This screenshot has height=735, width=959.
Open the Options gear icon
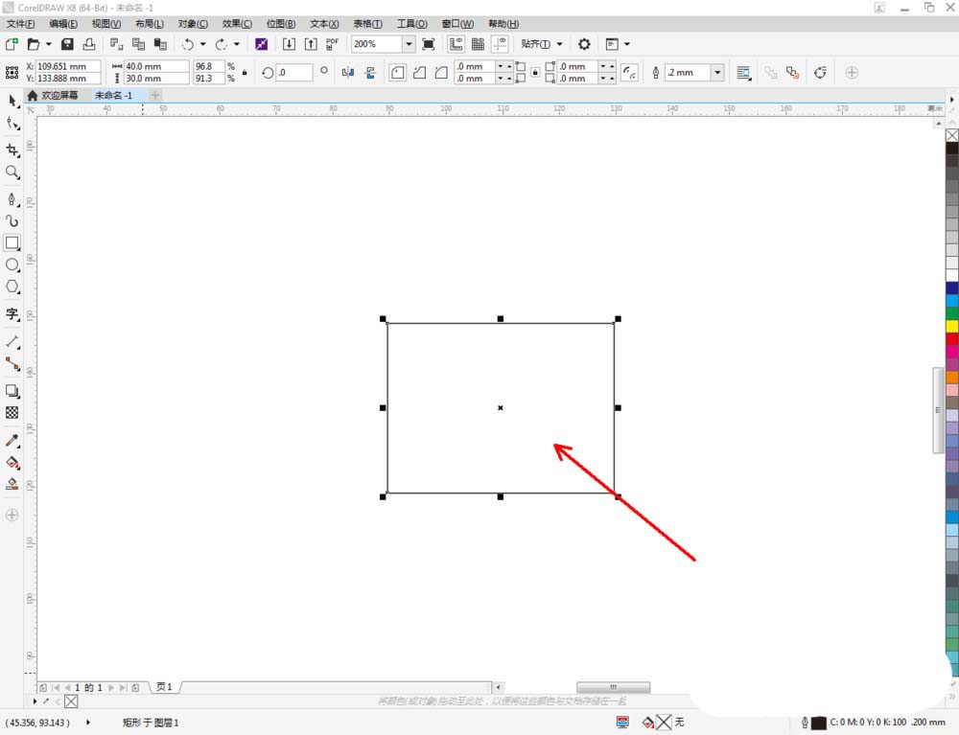tap(584, 44)
